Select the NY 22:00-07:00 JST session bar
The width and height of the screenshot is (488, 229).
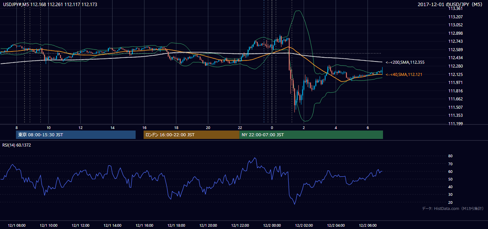point(311,135)
